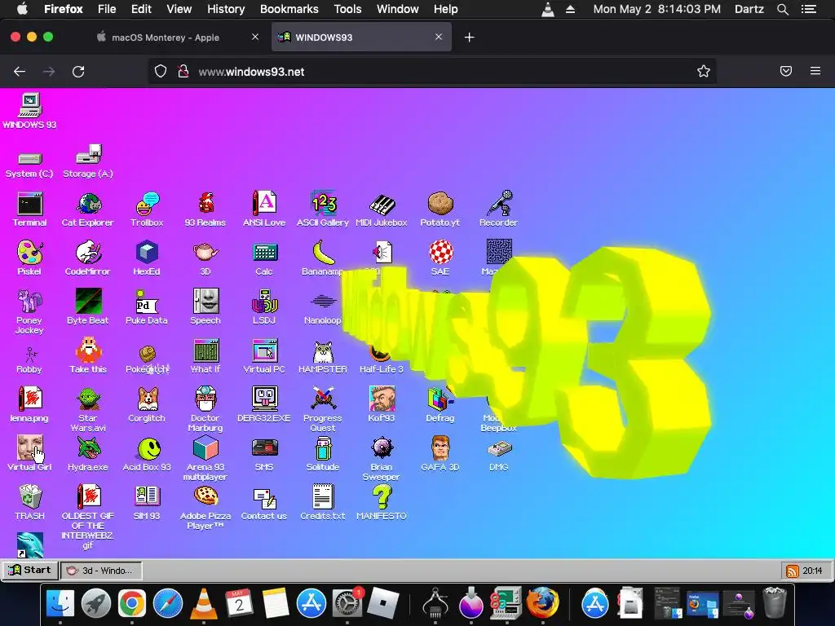Open Hydra.exe icon
The width and height of the screenshot is (835, 626).
click(88, 448)
